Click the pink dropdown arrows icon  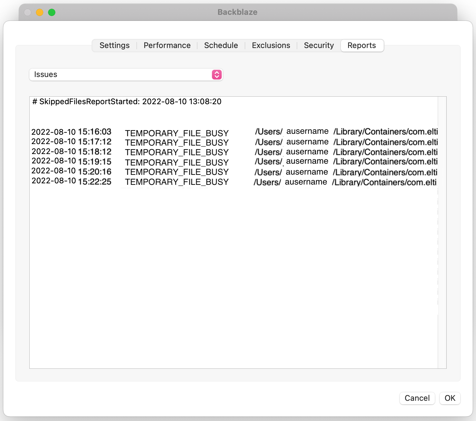pyautogui.click(x=217, y=75)
